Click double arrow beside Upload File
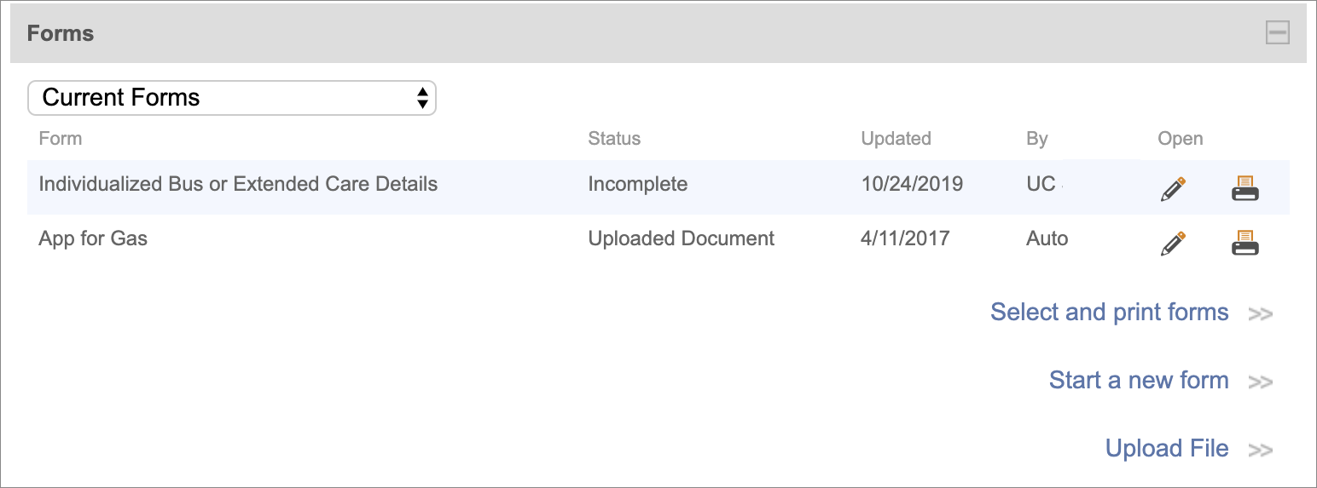1317x488 pixels. pyautogui.click(x=1260, y=451)
